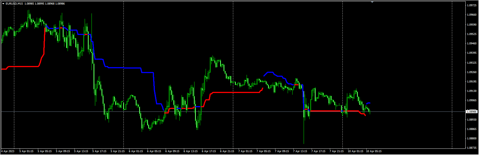Image resolution: width=479 pixels, height=155 pixels.
Task: Click the 7 Apr 01:15 time label
Action: click(245, 151)
